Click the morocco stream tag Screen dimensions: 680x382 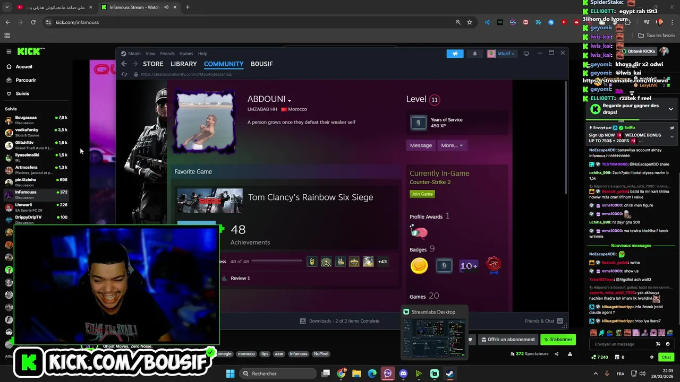coord(246,354)
